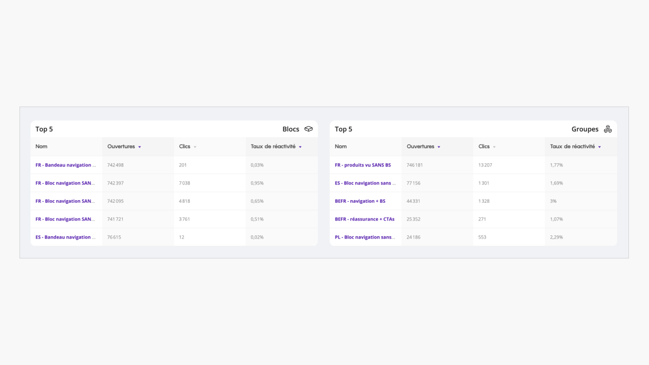Screen dimensions: 649x365
Task: Open BEFR - réassurance + CTAs group
Action: click(365, 219)
